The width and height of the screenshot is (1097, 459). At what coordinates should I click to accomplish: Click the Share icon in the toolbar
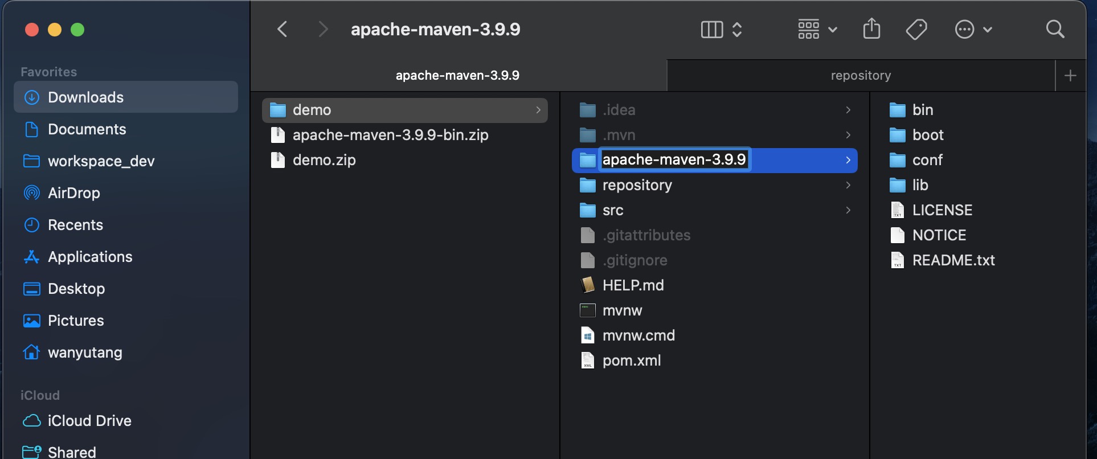pos(871,28)
